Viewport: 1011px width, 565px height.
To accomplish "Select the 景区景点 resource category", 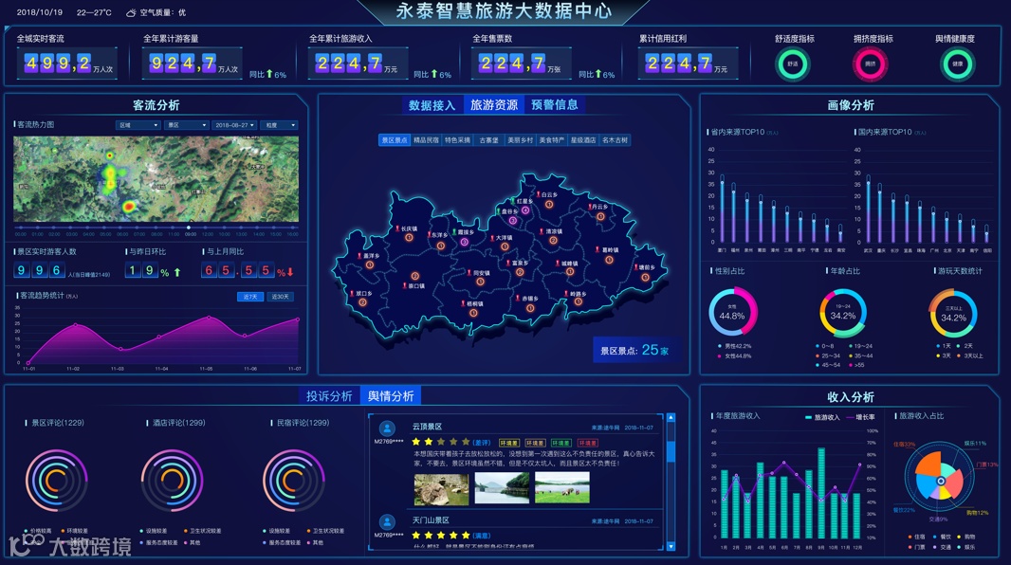I will tap(394, 139).
